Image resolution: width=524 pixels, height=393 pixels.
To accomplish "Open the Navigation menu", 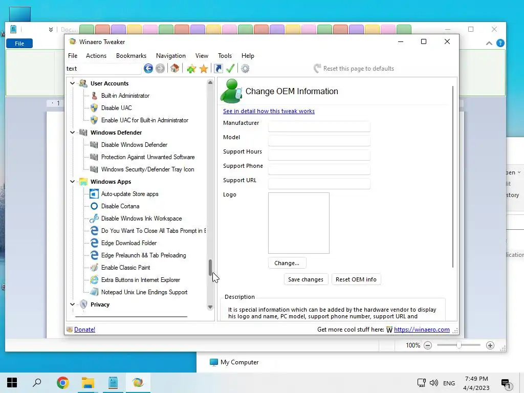I will (x=171, y=56).
